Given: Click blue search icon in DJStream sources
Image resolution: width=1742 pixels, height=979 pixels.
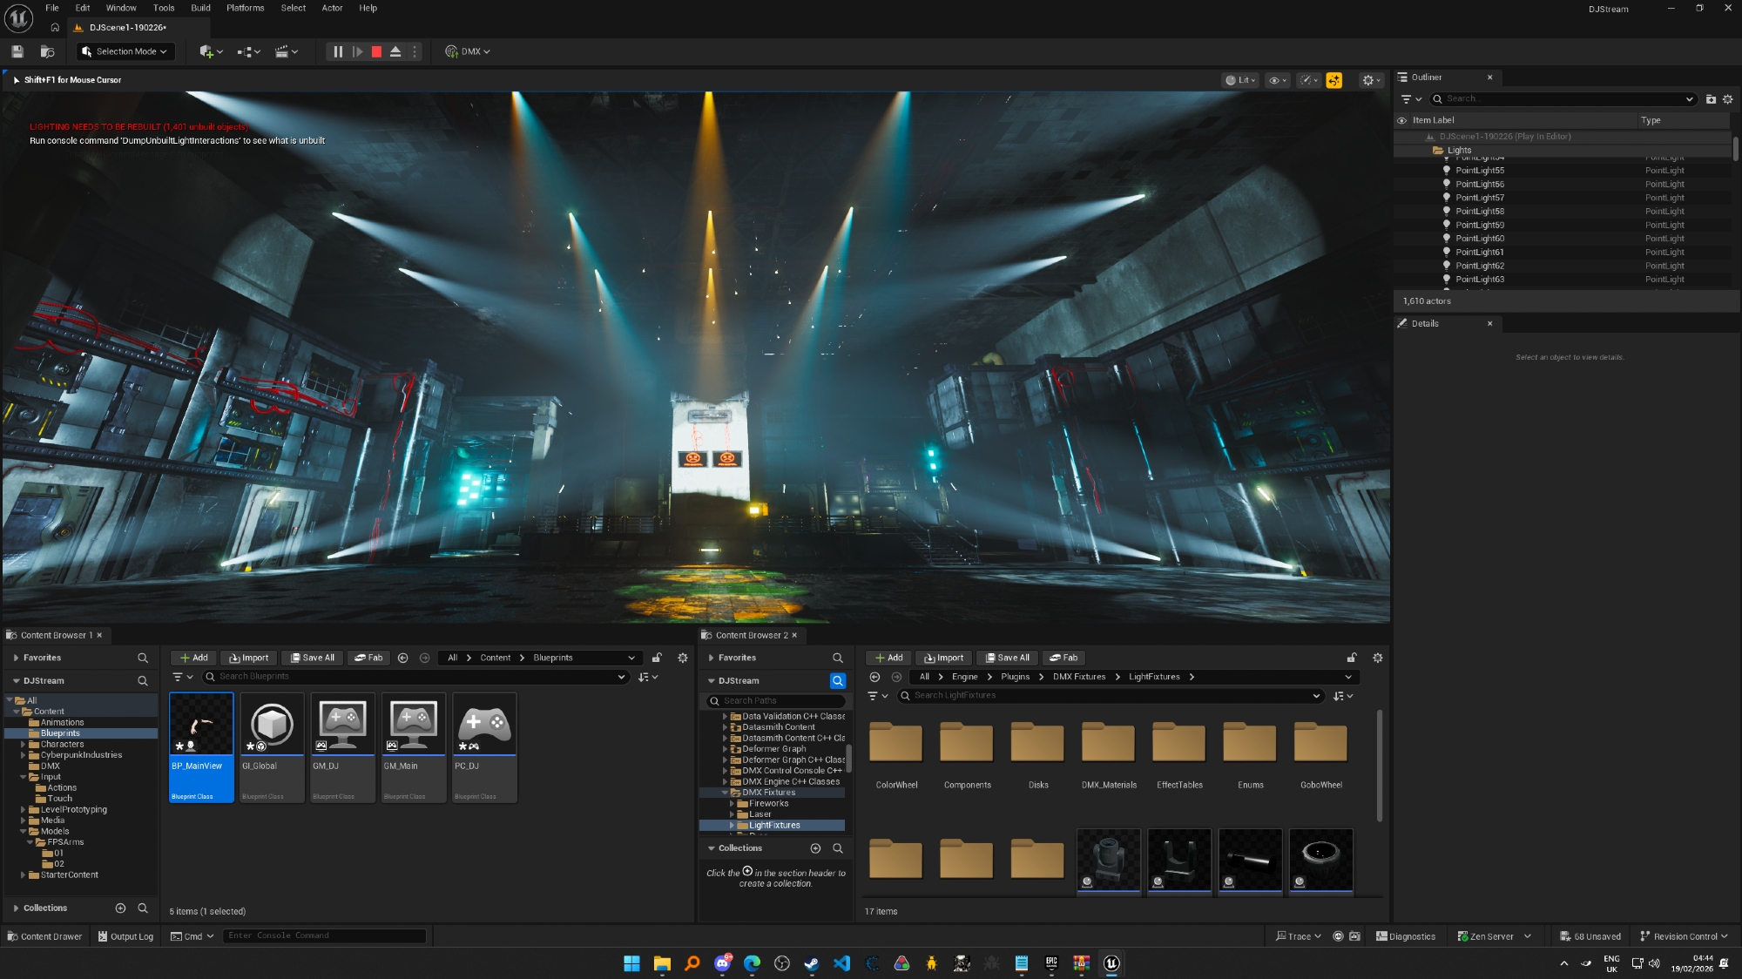Looking at the screenshot, I should [838, 681].
